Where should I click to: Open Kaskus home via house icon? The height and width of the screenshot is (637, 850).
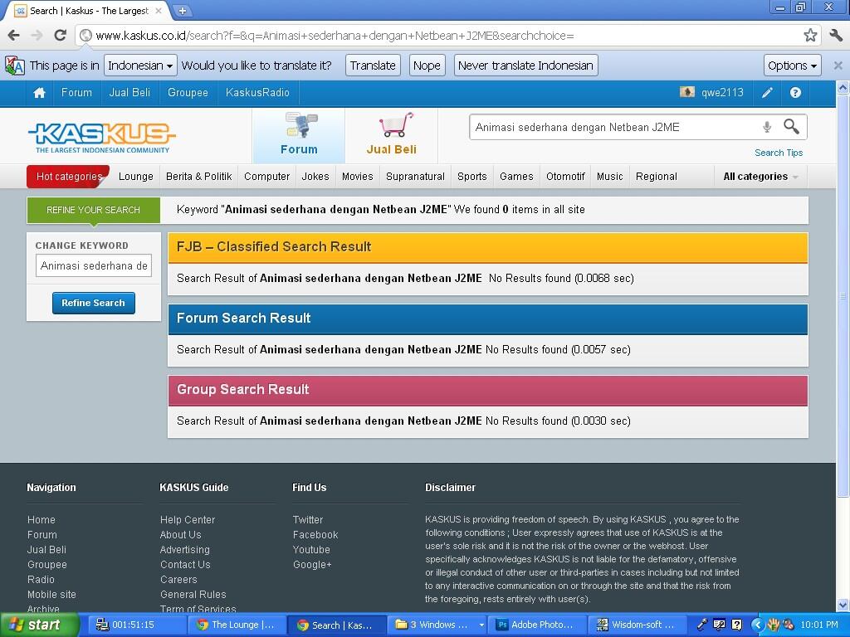40,93
